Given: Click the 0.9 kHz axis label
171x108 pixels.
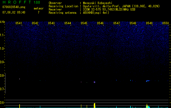Looking at the screenshot, I should point(2,62).
